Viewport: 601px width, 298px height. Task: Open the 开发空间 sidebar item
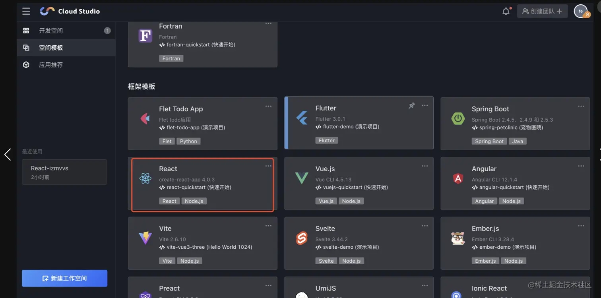51,31
